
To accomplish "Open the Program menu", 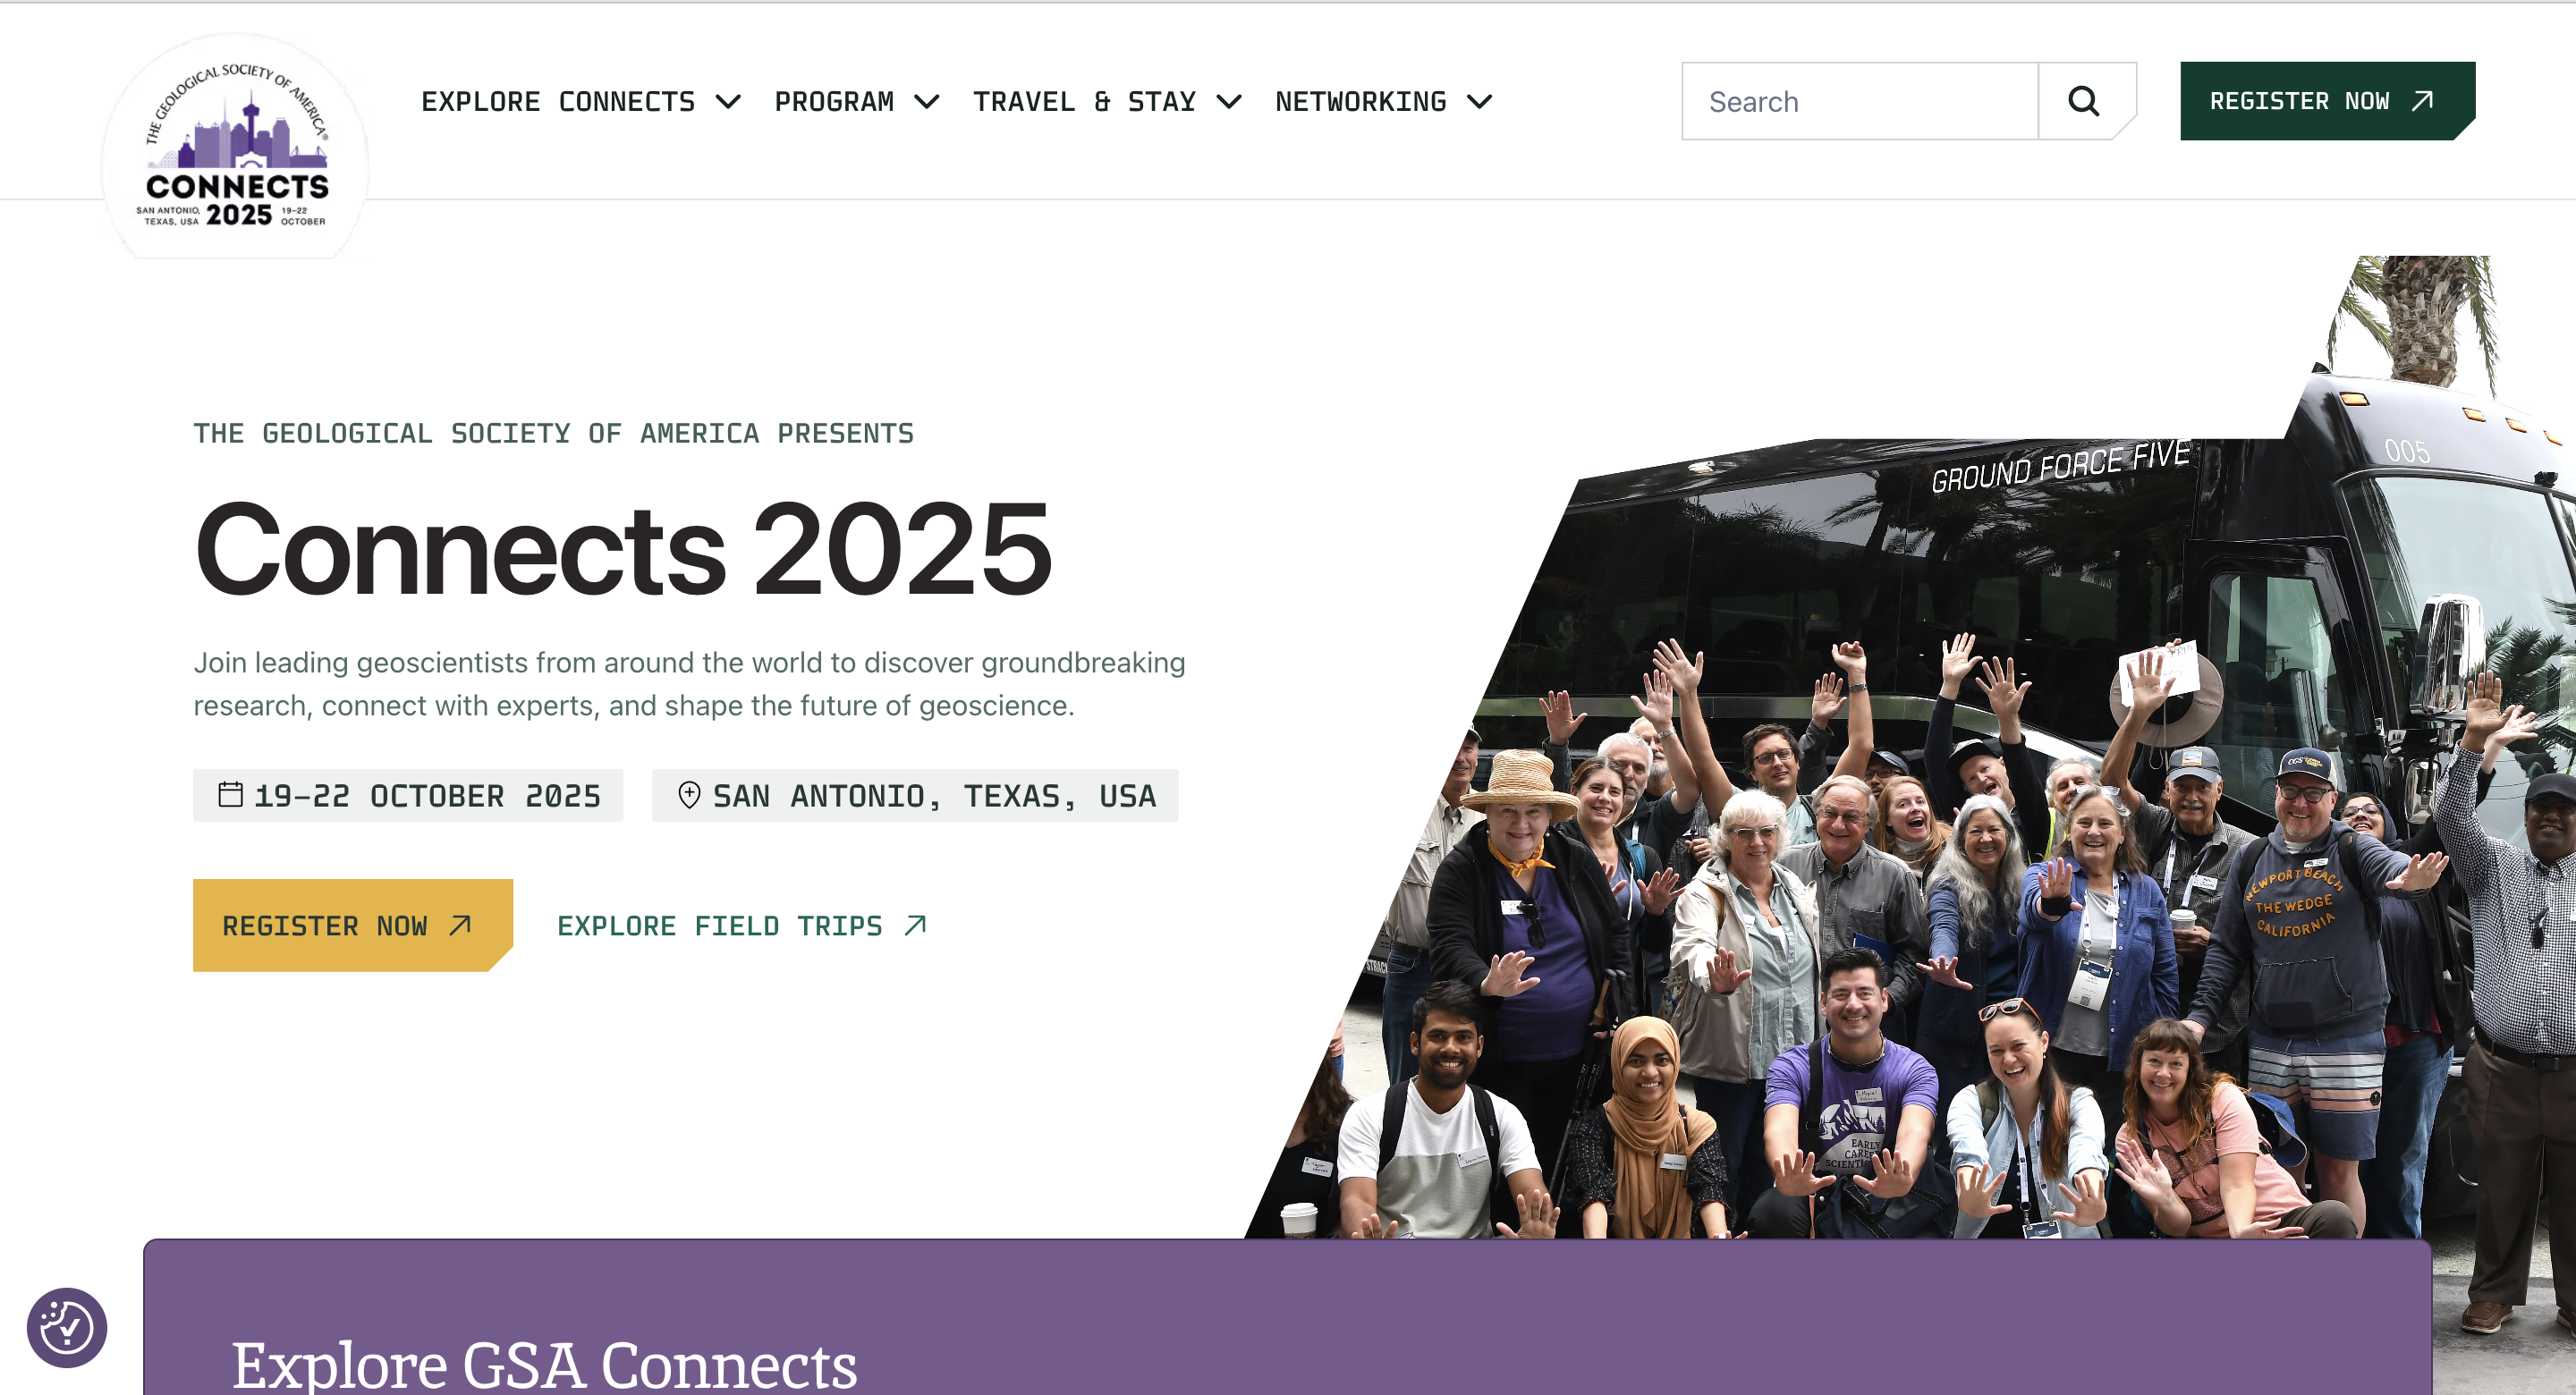I will click(857, 102).
